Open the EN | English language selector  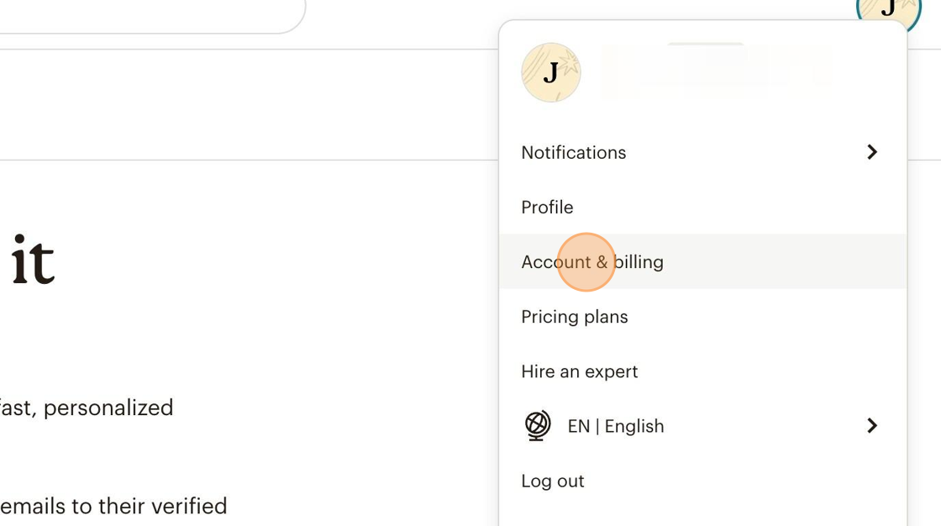click(616, 426)
